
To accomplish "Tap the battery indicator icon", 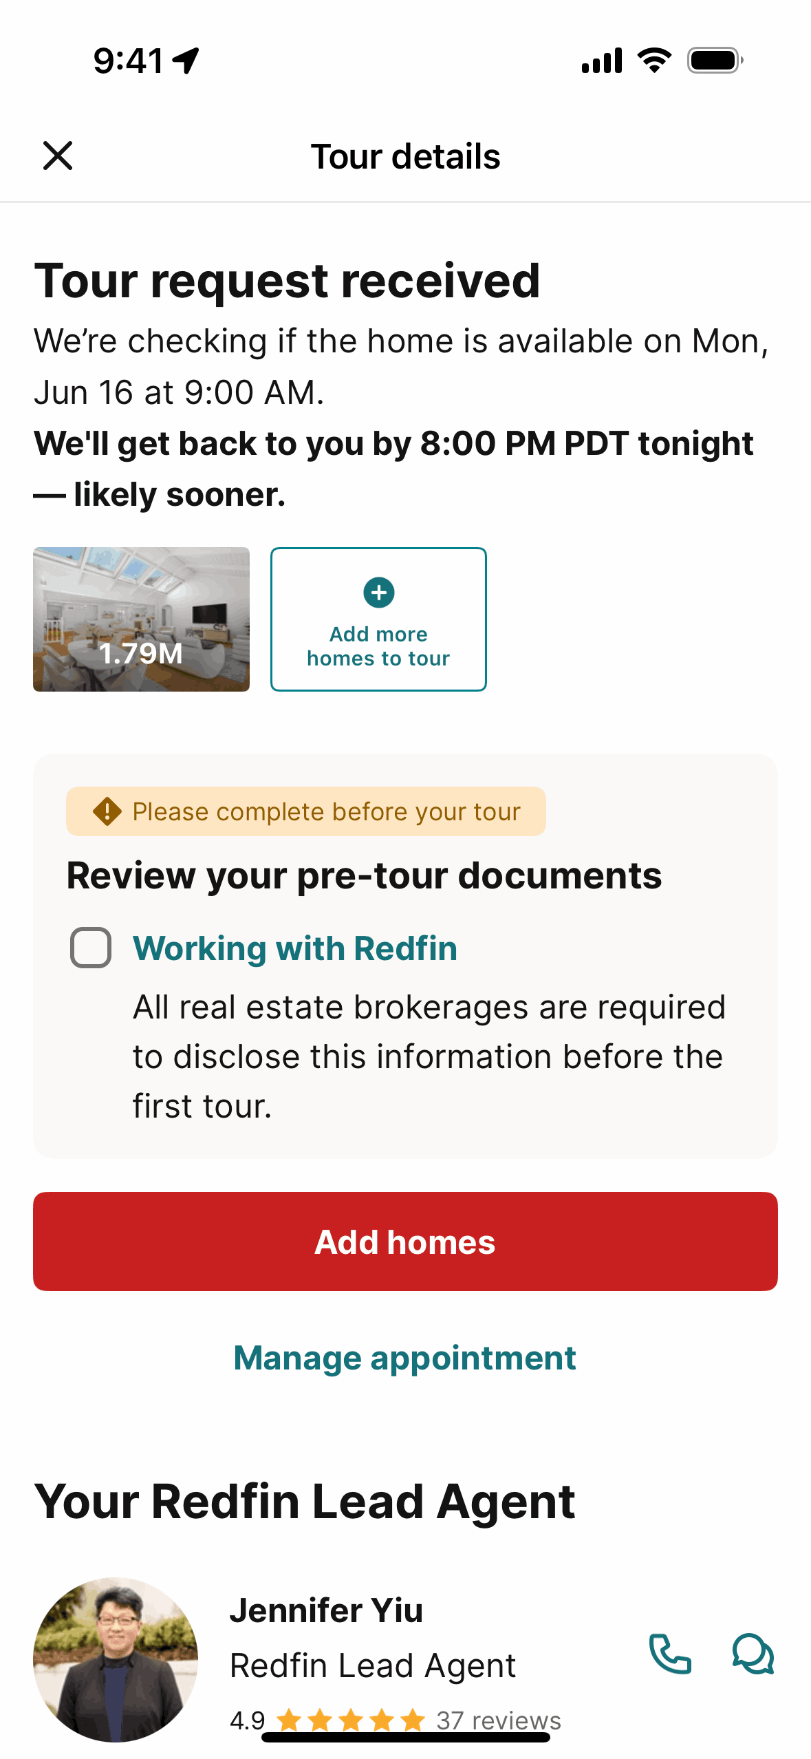I will [715, 61].
